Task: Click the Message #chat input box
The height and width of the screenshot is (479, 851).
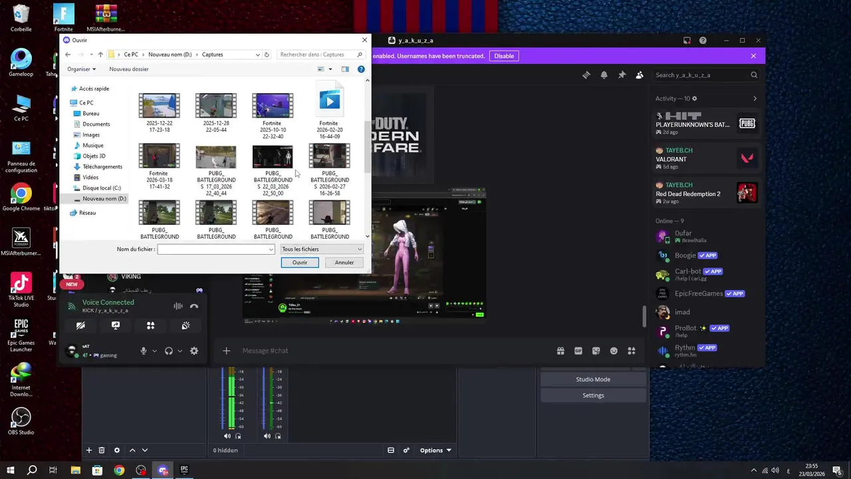Action: pos(396,351)
